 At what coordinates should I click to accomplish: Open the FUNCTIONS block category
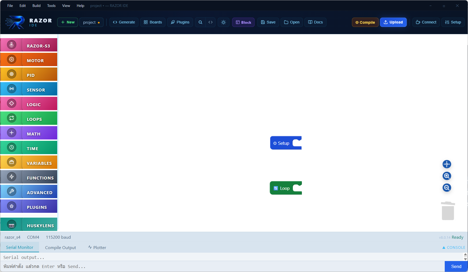pyautogui.click(x=29, y=177)
